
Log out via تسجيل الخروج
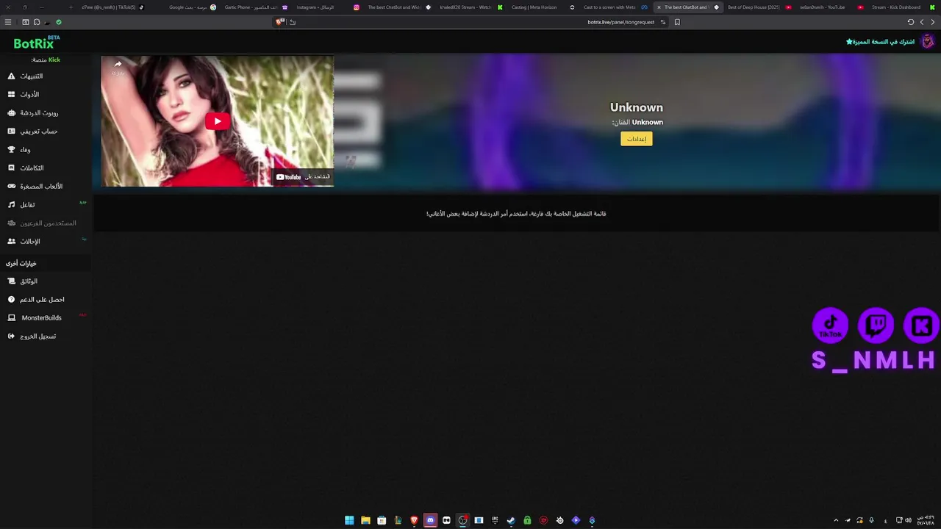pos(46,337)
